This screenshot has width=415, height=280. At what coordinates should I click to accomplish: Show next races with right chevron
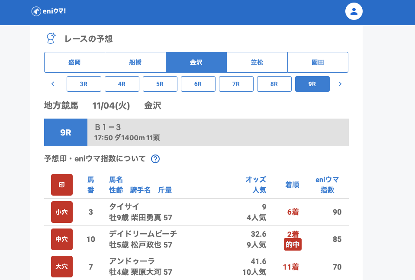tap(340, 84)
